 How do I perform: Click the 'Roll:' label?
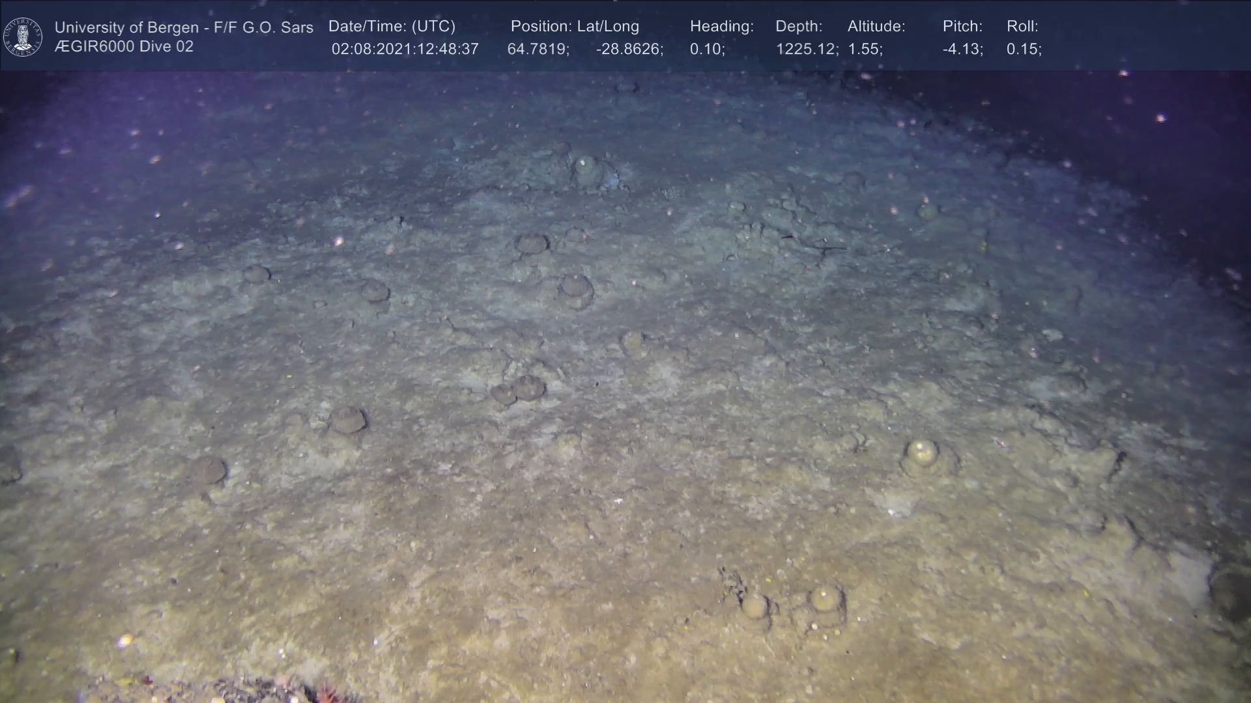pyautogui.click(x=1022, y=27)
